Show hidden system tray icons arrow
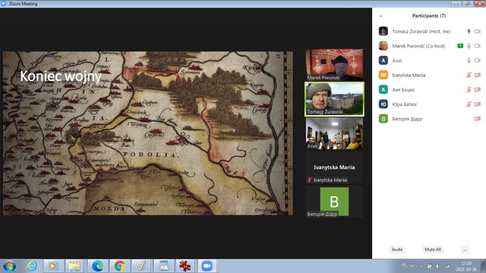The height and width of the screenshot is (273, 486). point(421,266)
